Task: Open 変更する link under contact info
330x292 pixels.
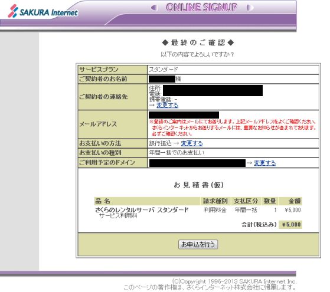Action: 167,105
